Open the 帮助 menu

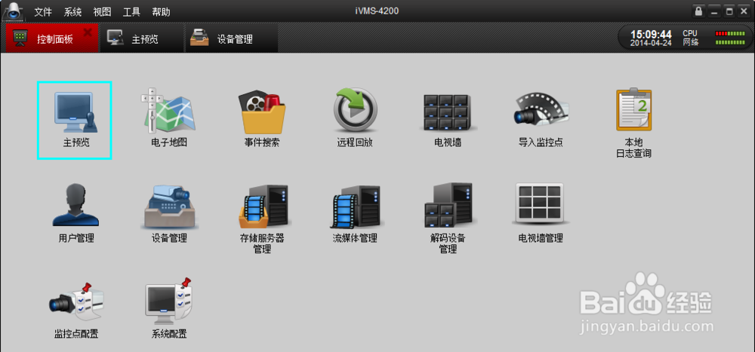(161, 12)
